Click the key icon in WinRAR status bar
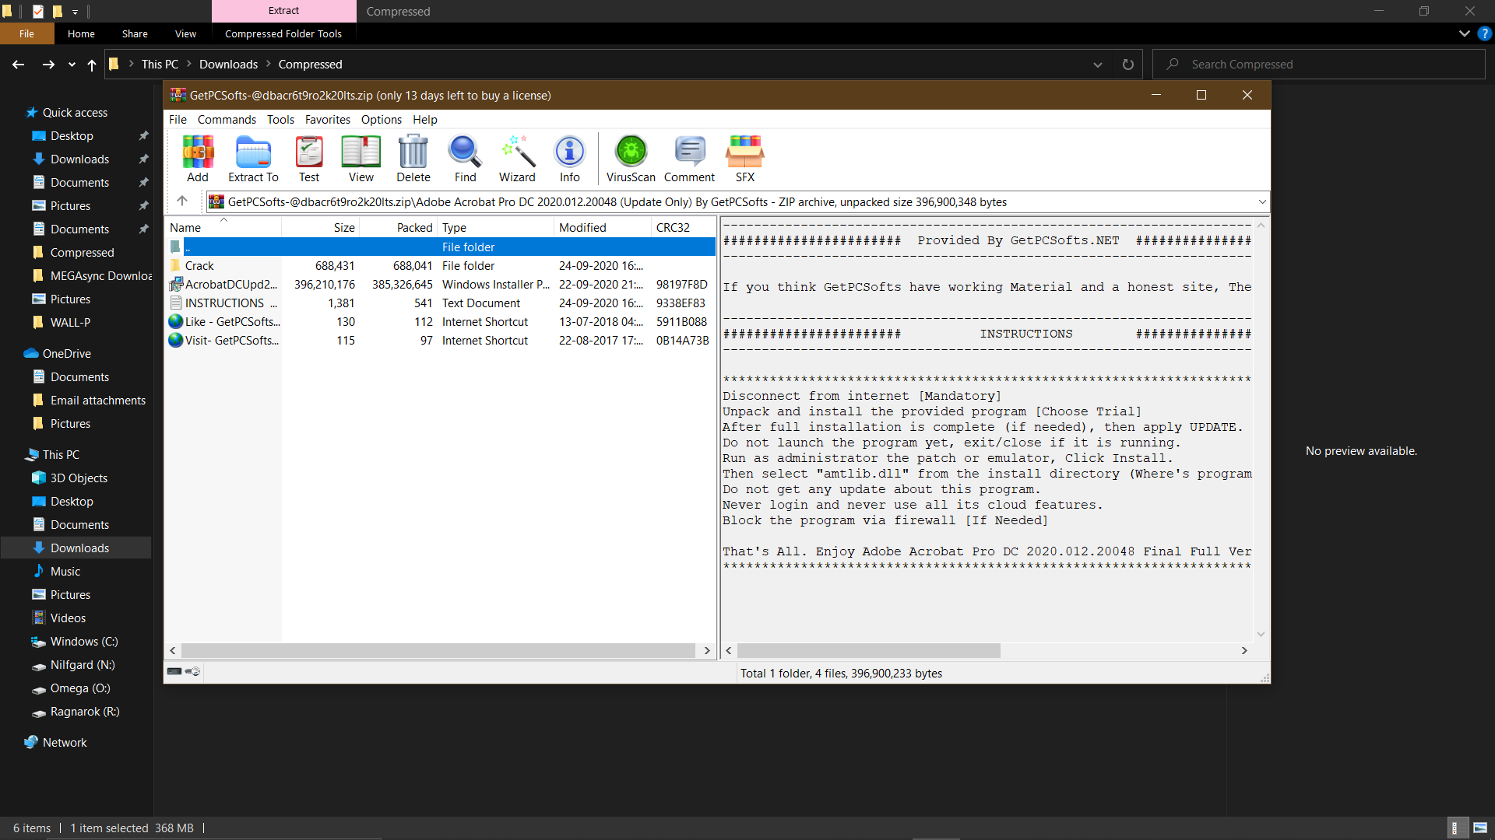This screenshot has width=1495, height=840. 193,671
